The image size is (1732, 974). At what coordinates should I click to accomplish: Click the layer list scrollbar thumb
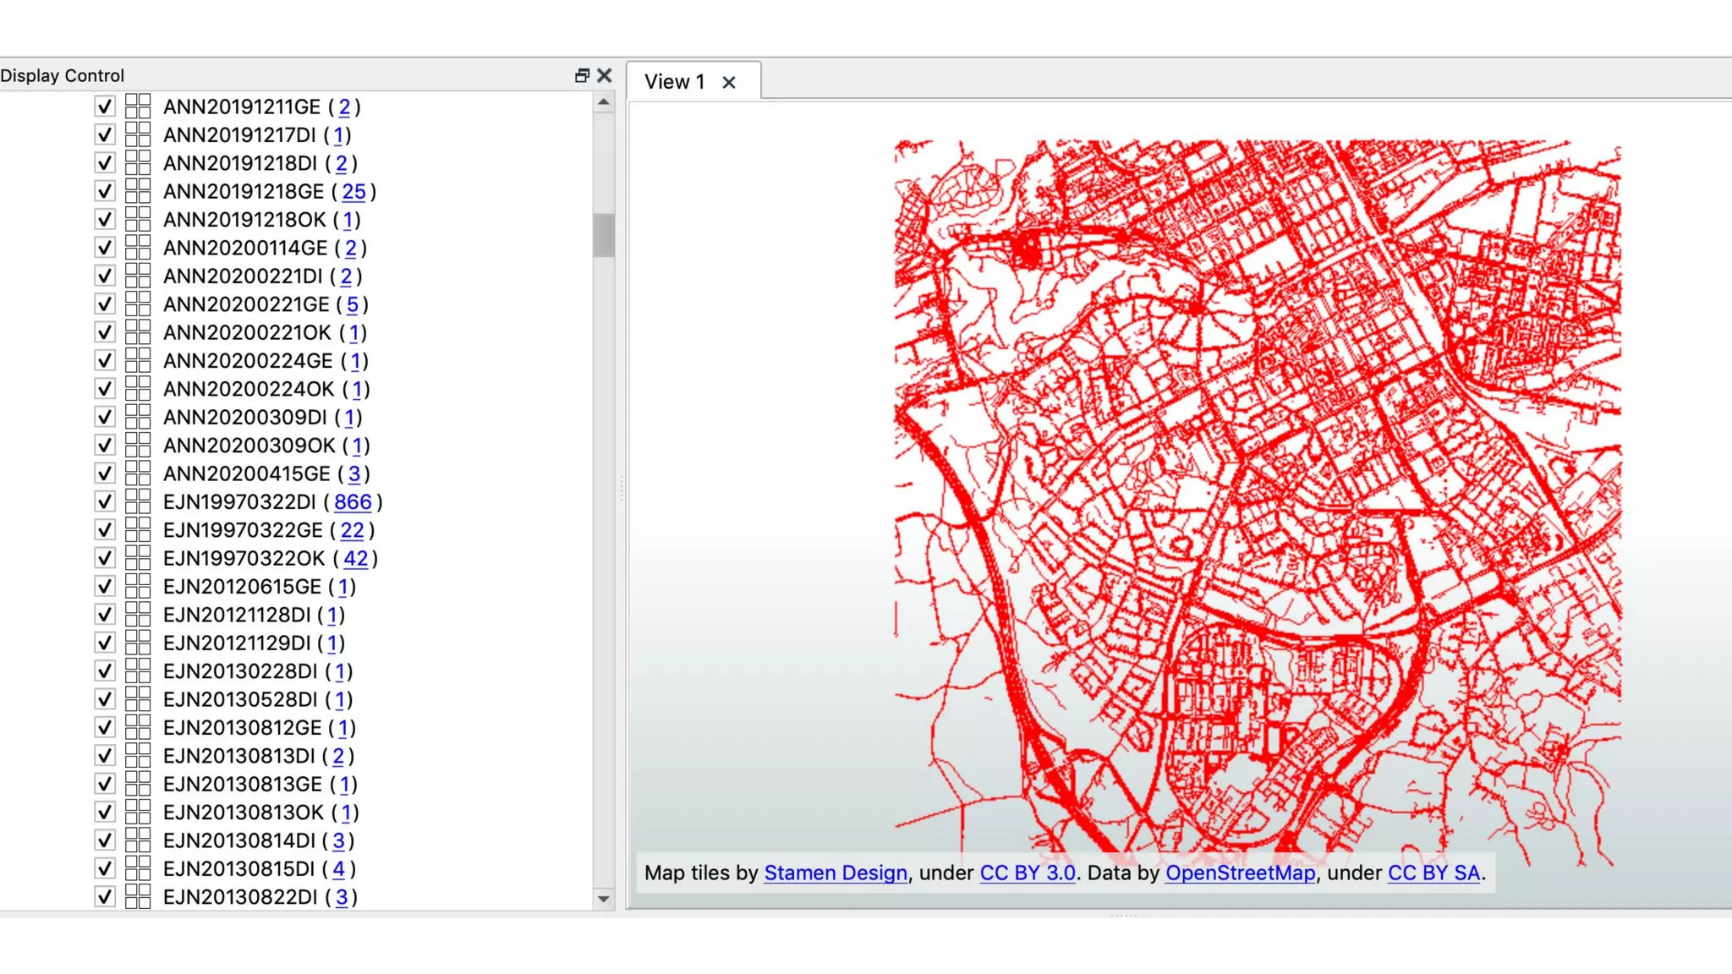pos(603,234)
